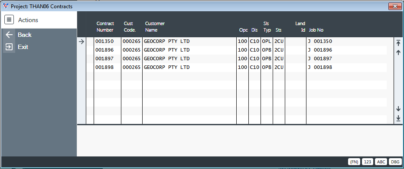The image size is (404, 169).
Task: Jump to bottom of list arrow
Action: coord(398,118)
